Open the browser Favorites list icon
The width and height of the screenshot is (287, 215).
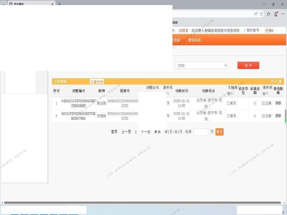tap(269, 14)
